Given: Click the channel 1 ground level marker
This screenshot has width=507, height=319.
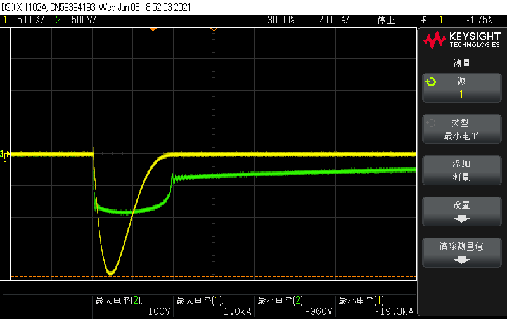Looking at the screenshot, I should tap(4, 154).
